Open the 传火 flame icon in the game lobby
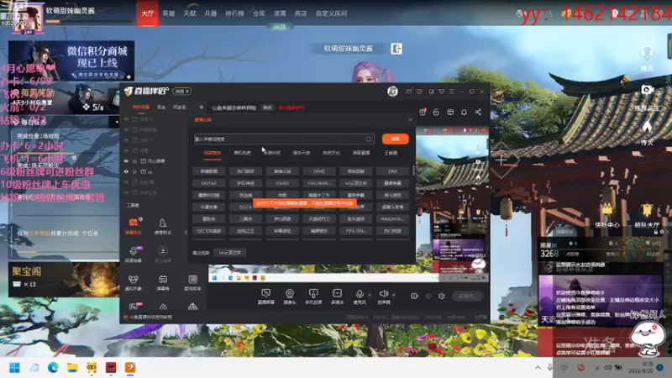The image size is (672, 378). 647,133
